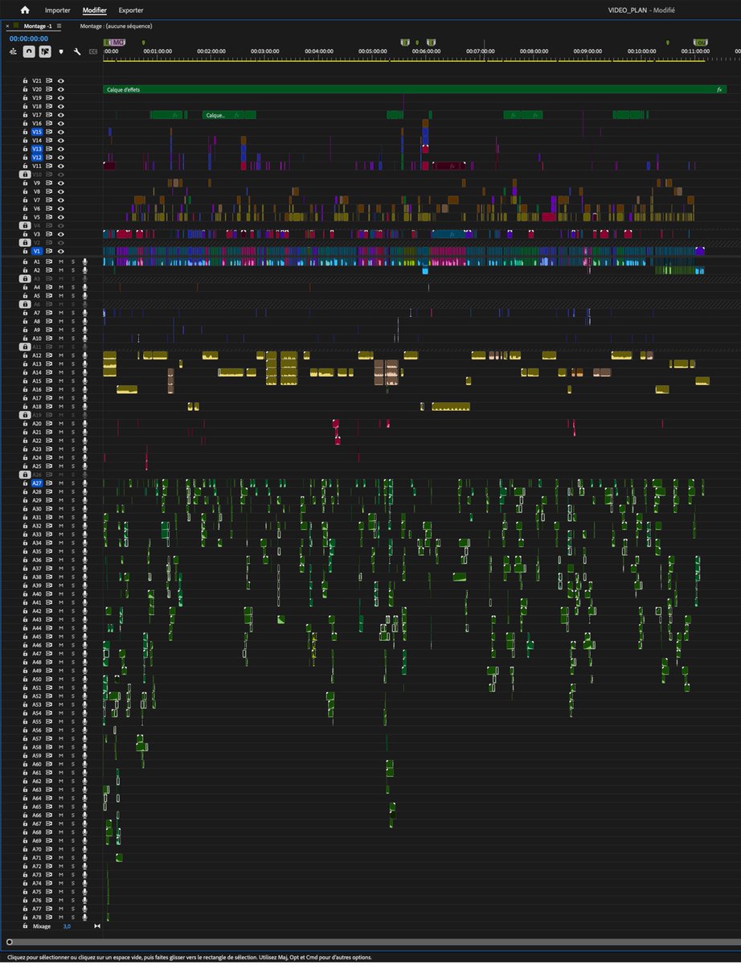Screen dimensions: 741x965
Task: Lock track V19 with its padlock
Action: click(25, 98)
